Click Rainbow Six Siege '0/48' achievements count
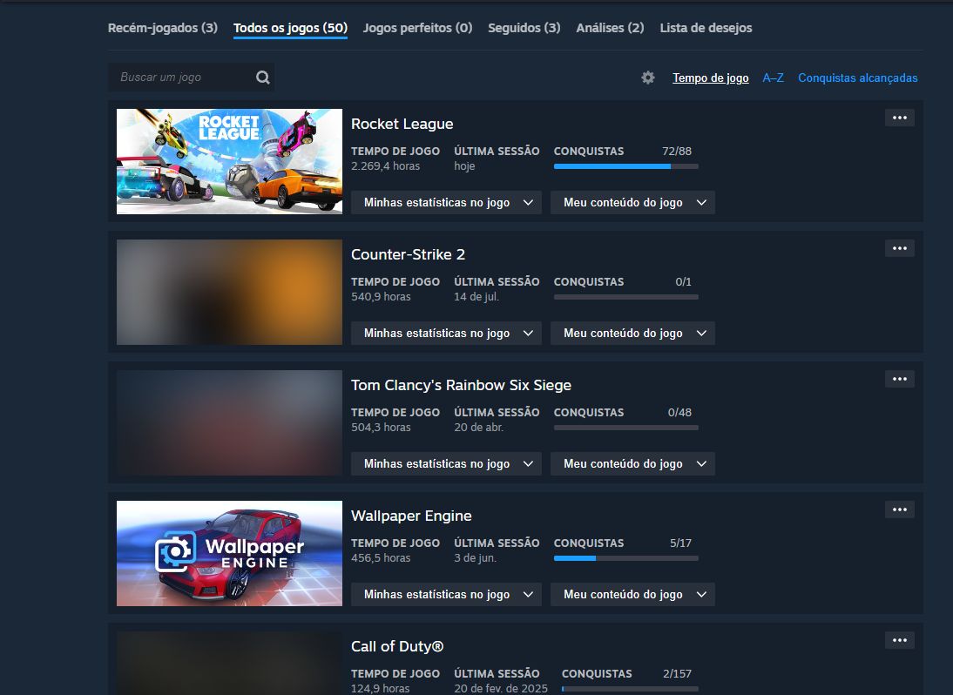This screenshot has height=695, width=953. pyautogui.click(x=679, y=413)
